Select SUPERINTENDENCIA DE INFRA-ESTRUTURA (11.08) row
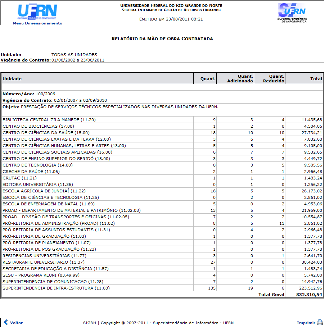The width and height of the screenshot is (325, 328). (162, 288)
